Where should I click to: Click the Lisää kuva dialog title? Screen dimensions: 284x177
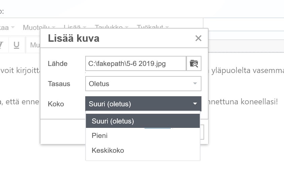pyautogui.click(x=73, y=38)
